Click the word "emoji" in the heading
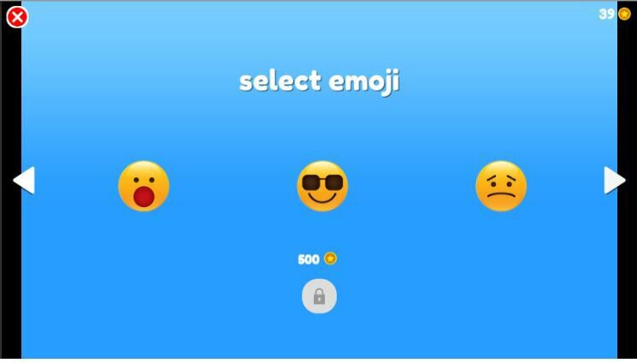Viewport: 637px width, 363px height. coord(364,82)
